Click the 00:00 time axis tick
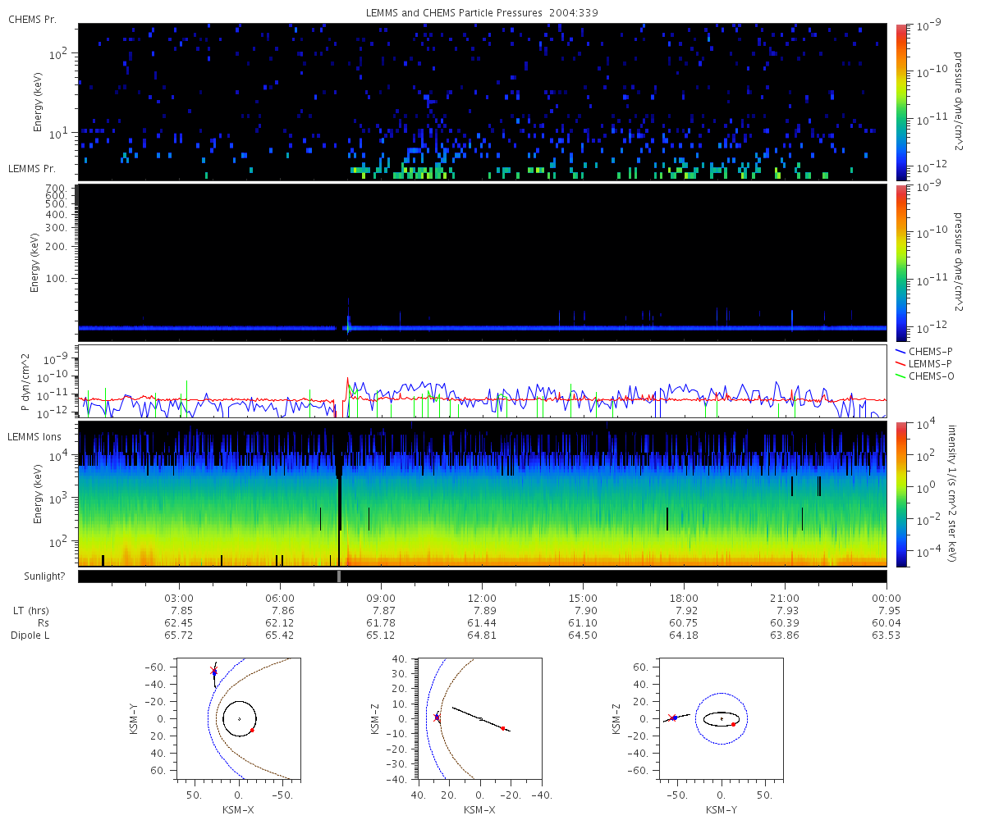This screenshot has height=820, width=985. click(886, 598)
